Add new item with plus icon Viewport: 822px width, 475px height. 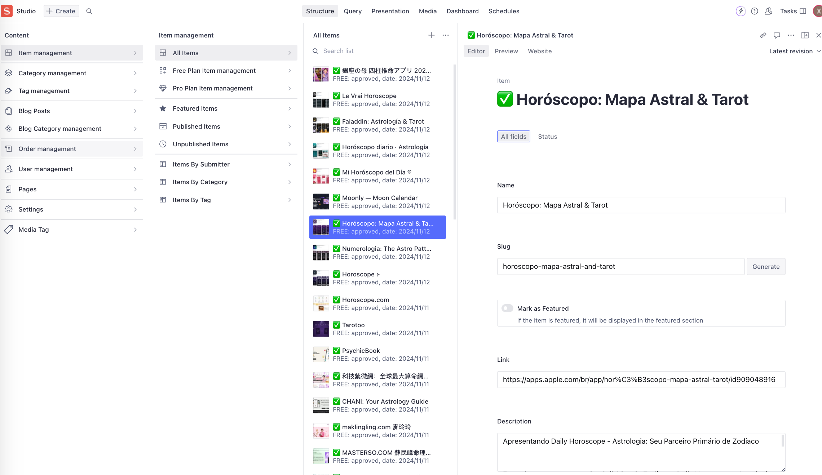431,35
